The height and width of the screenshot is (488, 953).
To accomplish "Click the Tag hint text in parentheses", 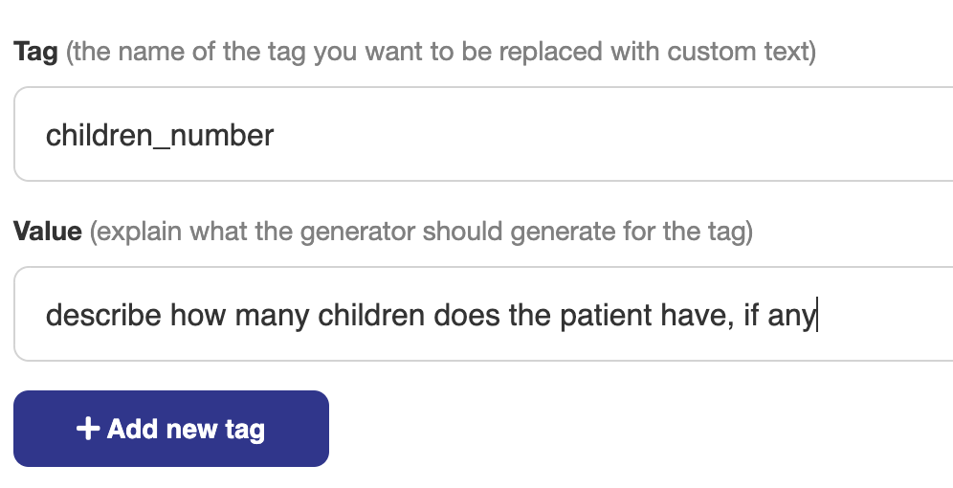I will point(441,52).
